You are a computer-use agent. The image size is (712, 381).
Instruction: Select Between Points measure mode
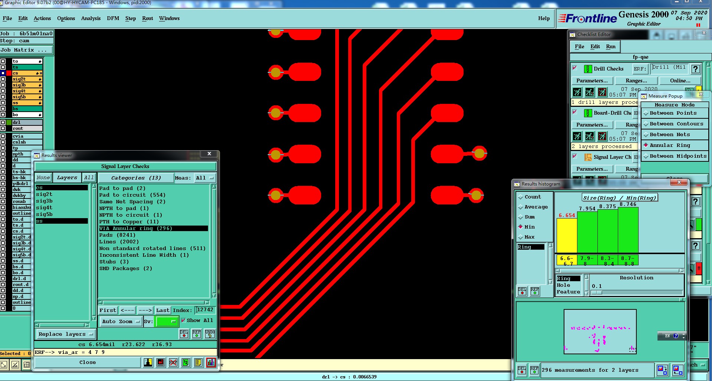[675, 113]
